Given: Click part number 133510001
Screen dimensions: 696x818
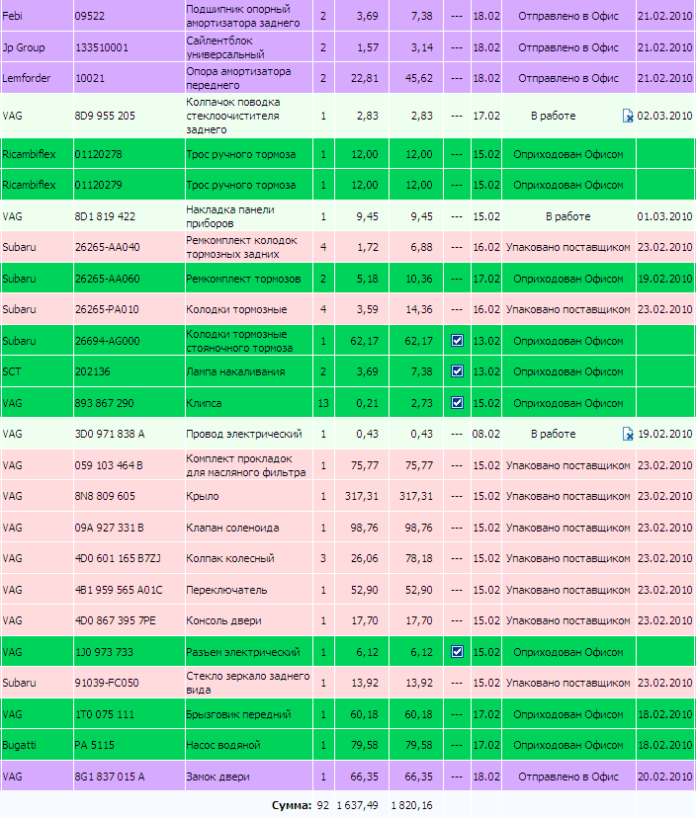Looking at the screenshot, I should 102,47.
